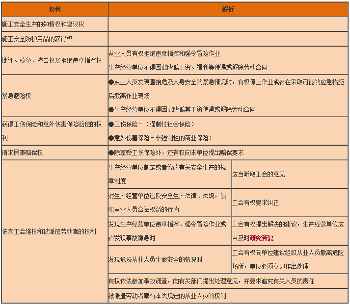Click the bullet before 除享受工伤保险外

111,152
